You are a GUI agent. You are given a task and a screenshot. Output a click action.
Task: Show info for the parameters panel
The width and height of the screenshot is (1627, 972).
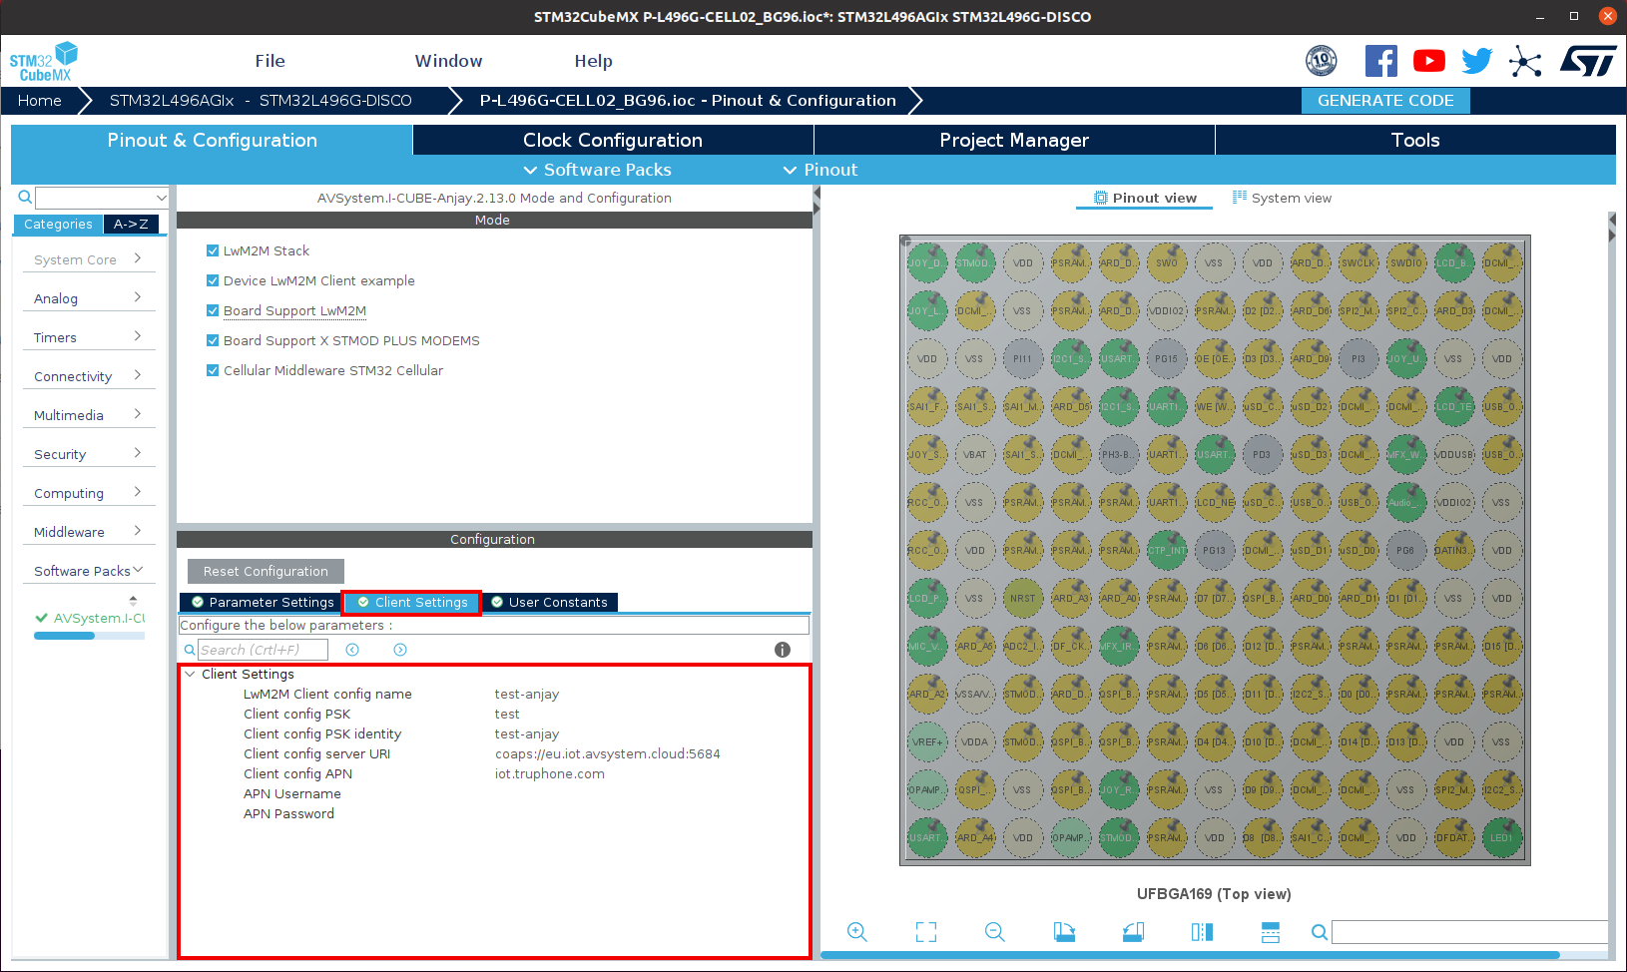point(783,650)
